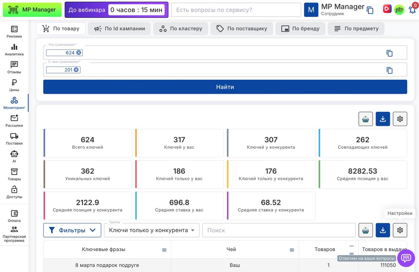Open the Аналитика sidebar section

14,50
